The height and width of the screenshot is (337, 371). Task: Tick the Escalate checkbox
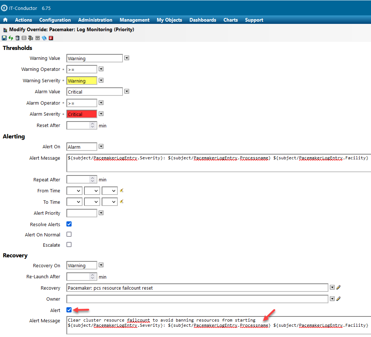[69, 244]
